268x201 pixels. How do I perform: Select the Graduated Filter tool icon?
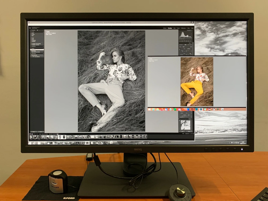tap(187, 41)
